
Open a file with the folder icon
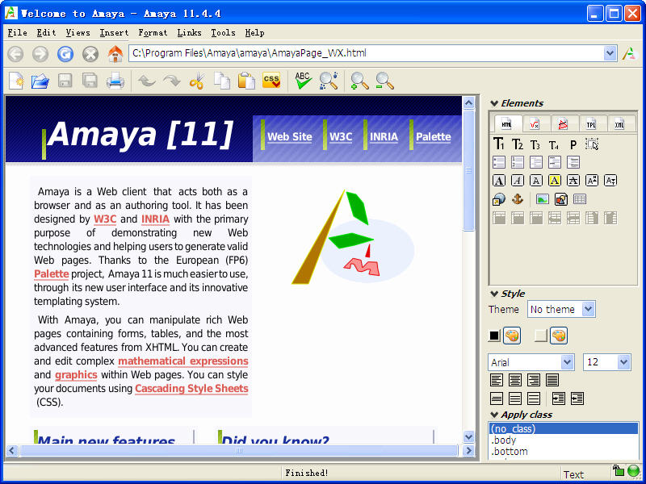click(x=40, y=81)
